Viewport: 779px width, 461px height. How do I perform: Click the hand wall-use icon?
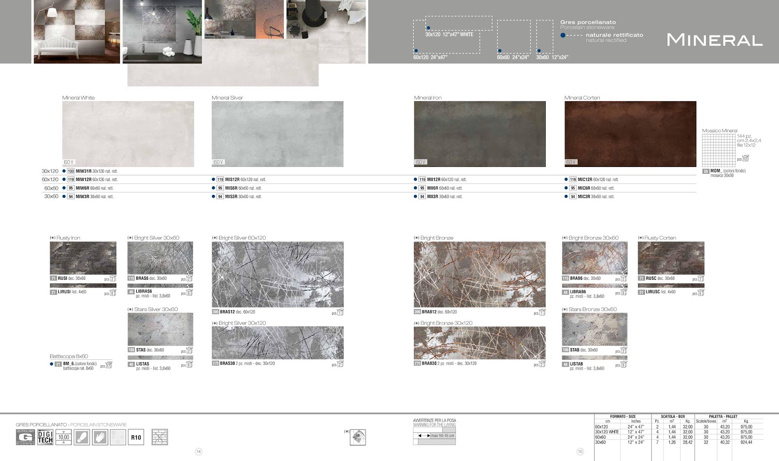pyautogui.click(x=100, y=437)
